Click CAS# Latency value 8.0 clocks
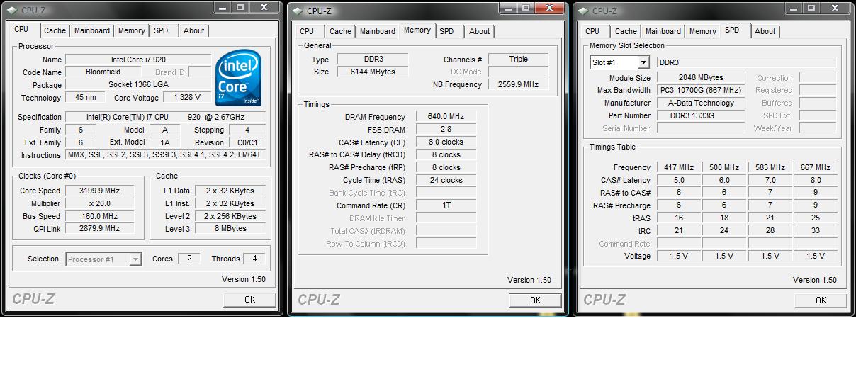This screenshot has height=372, width=856. (x=446, y=142)
